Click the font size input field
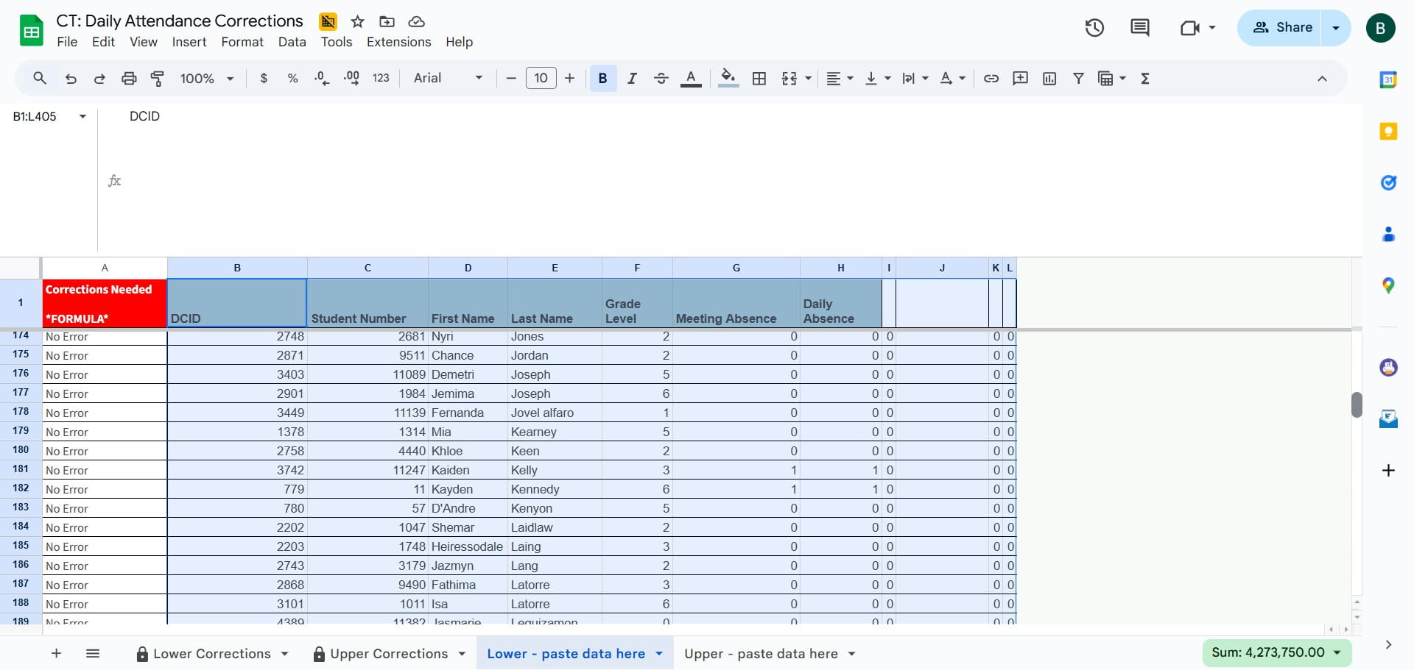The height and width of the screenshot is (670, 1414). [x=541, y=78]
